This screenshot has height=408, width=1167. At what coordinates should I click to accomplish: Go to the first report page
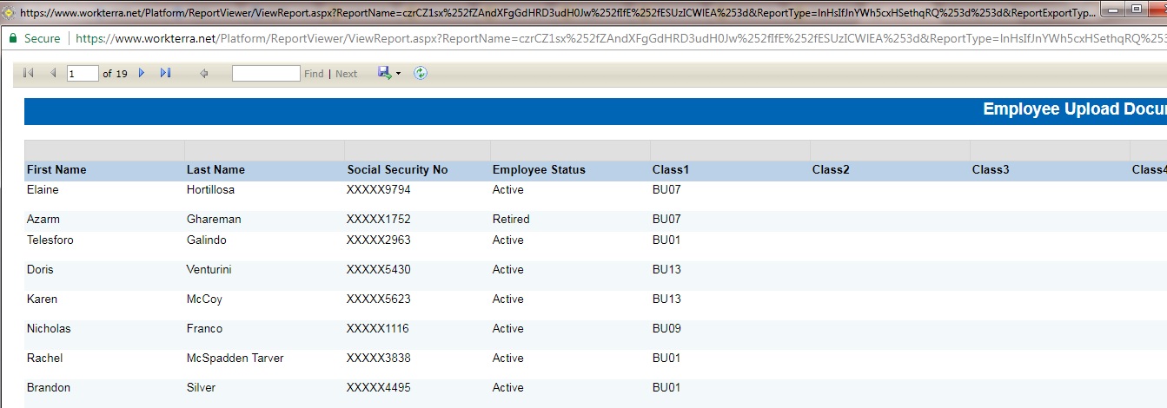[x=29, y=74]
